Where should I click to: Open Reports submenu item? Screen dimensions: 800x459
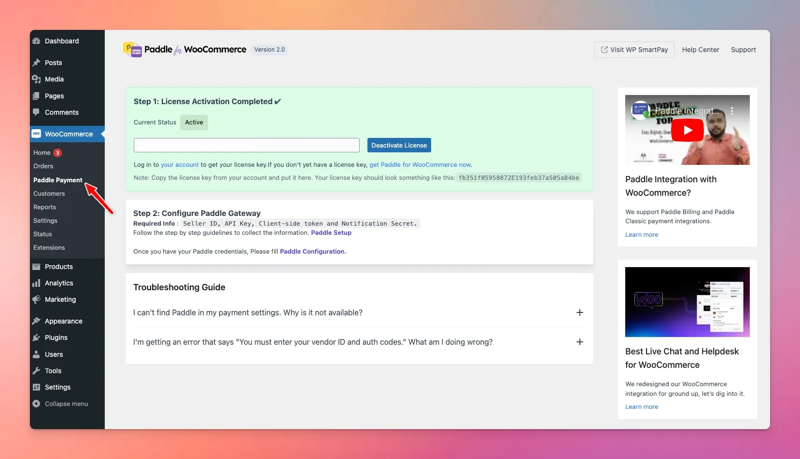point(45,207)
